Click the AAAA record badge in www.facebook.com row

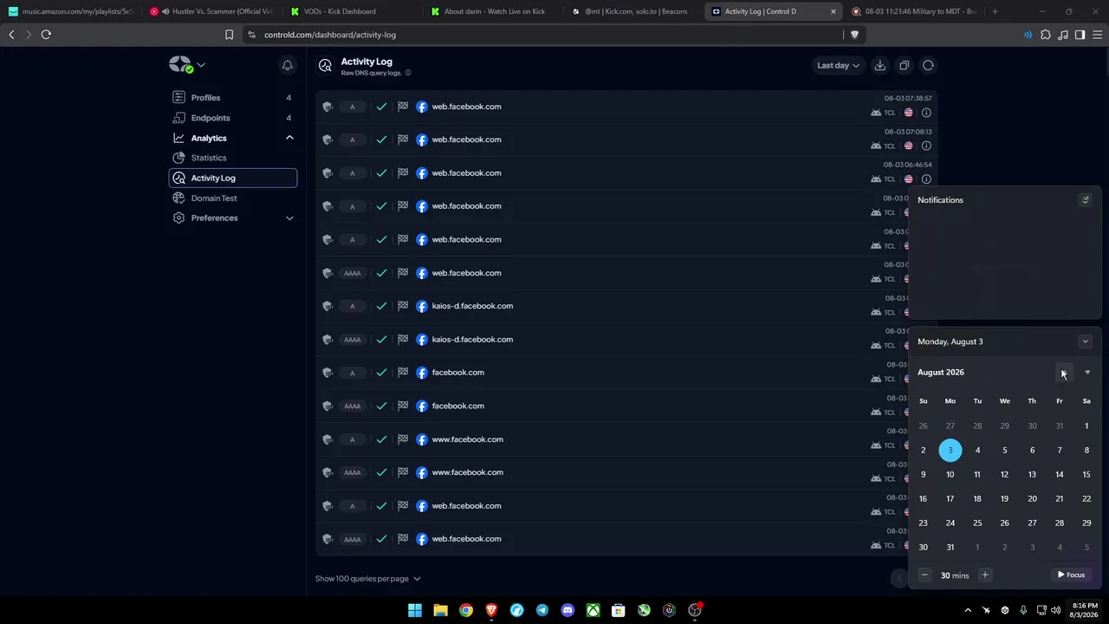tap(352, 472)
